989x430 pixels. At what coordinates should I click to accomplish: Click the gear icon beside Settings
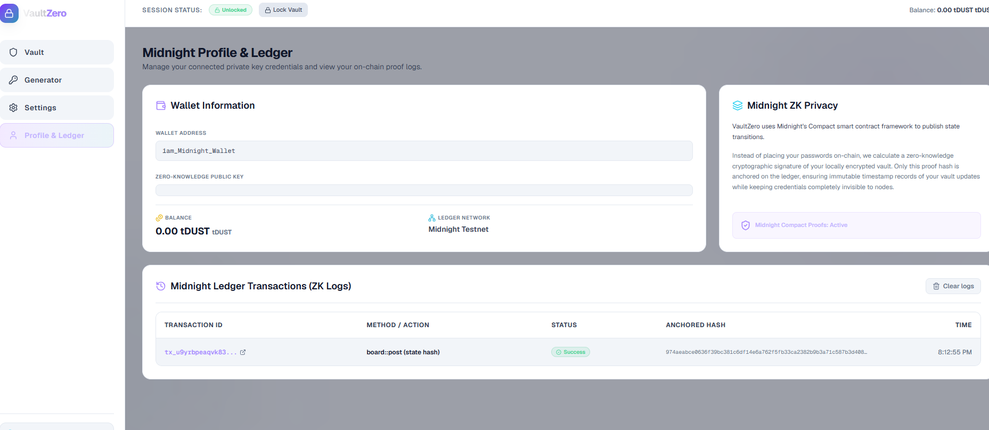[13, 108]
